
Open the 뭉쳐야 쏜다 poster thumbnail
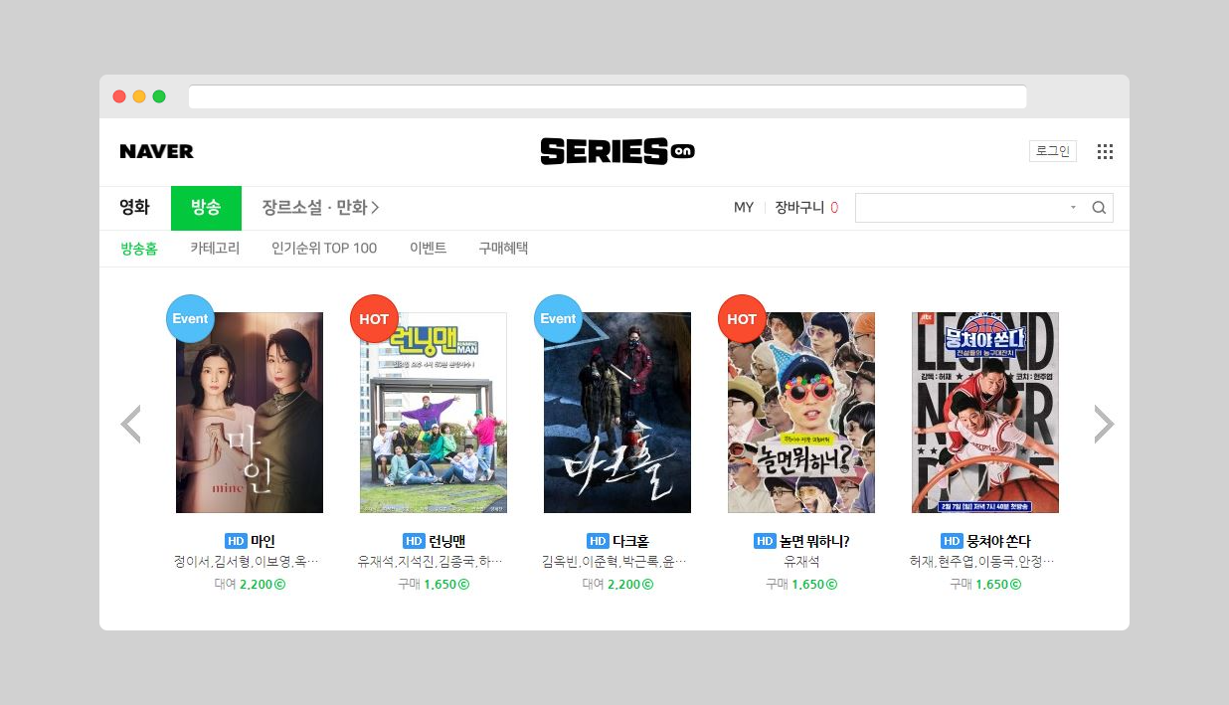[985, 413]
